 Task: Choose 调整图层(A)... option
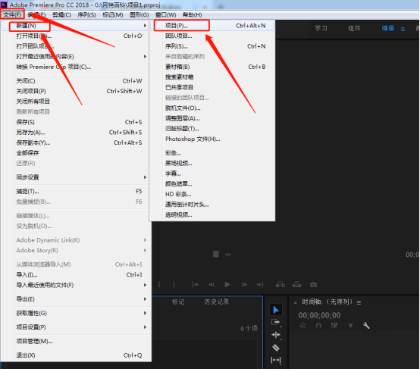212,118
